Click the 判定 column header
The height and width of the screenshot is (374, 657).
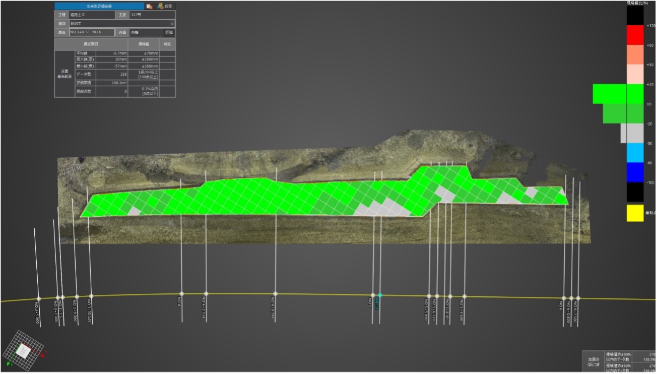pos(167,44)
